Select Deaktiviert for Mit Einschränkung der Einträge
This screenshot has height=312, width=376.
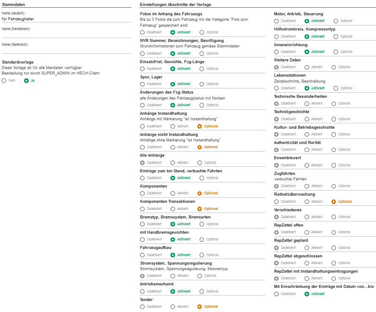click(x=277, y=294)
